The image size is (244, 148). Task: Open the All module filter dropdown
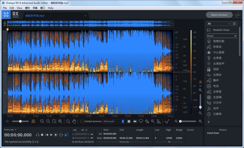[219, 24]
